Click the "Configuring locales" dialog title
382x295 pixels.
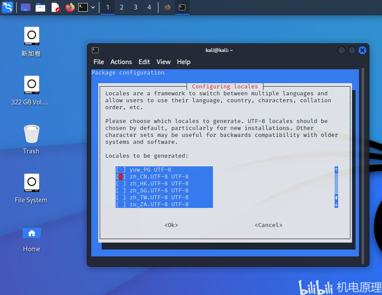225,87
